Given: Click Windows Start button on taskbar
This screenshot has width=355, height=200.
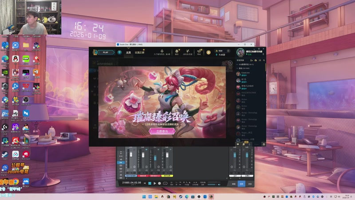Looking at the screenshot, I should click(x=144, y=196).
